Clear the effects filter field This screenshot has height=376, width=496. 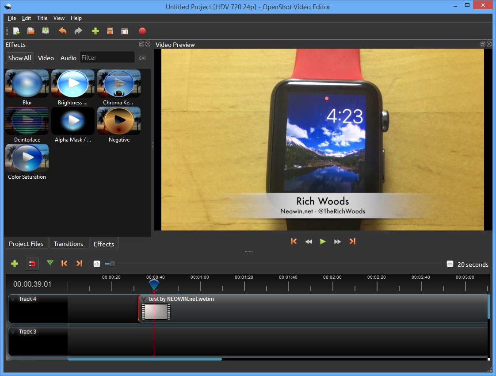click(143, 58)
